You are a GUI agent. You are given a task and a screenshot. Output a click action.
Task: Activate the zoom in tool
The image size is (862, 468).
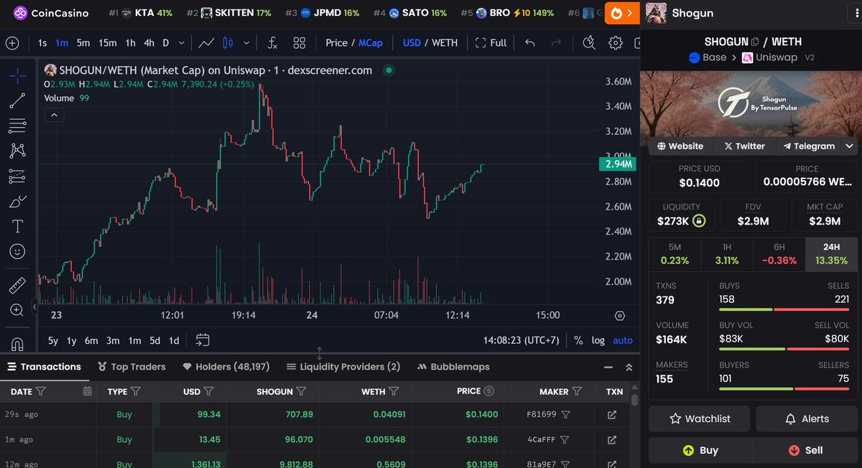[17, 310]
